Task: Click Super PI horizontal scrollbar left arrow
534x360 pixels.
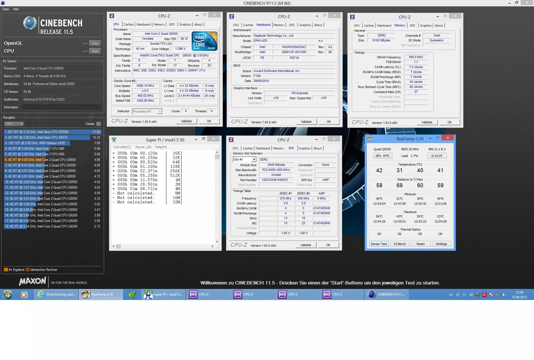Action: (x=114, y=246)
